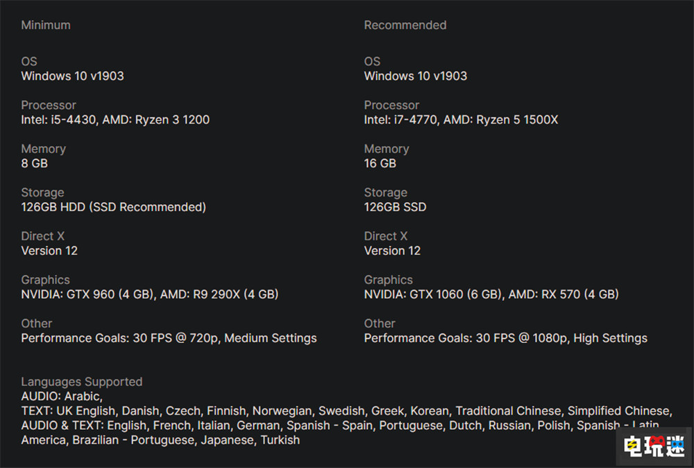
Task: Click the Graphics label under Minimum
Action: click(x=46, y=280)
